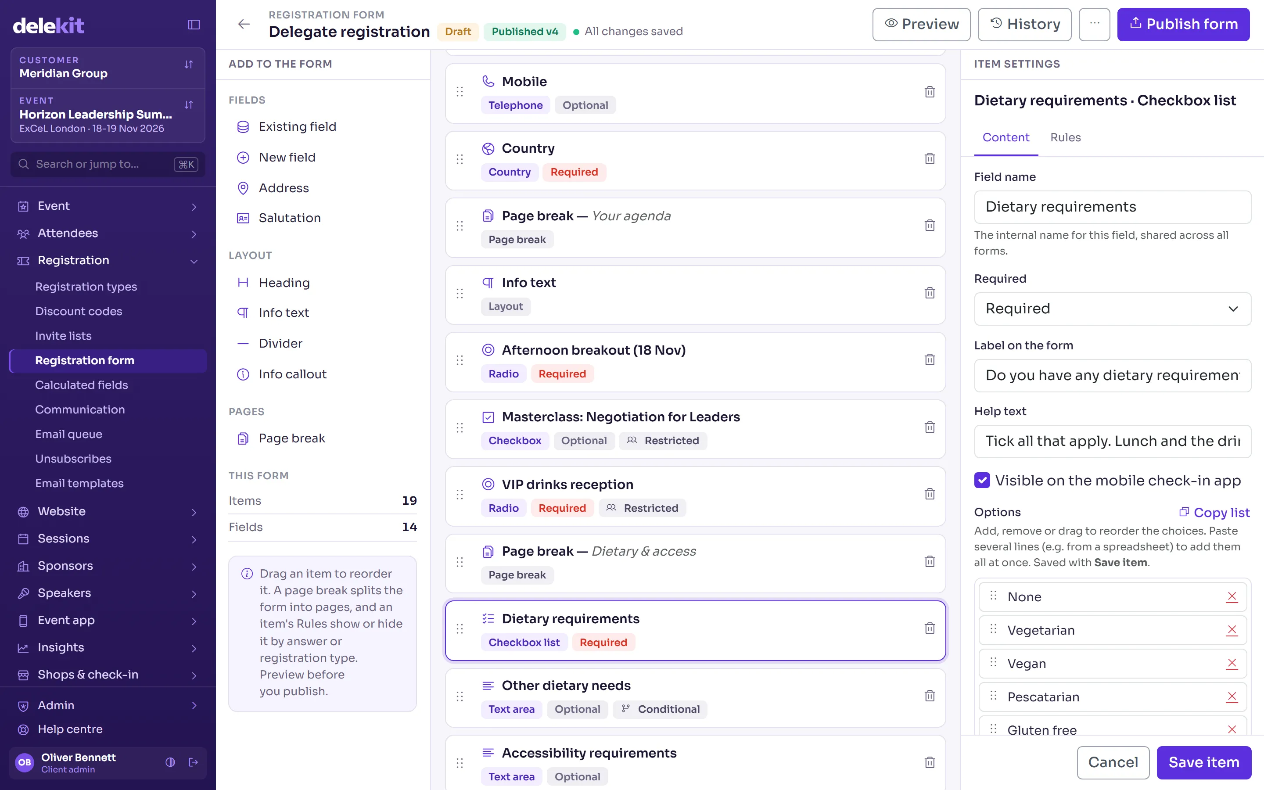This screenshot has width=1264, height=790.
Task: Expand the Event app section
Action: pyautogui.click(x=108, y=620)
